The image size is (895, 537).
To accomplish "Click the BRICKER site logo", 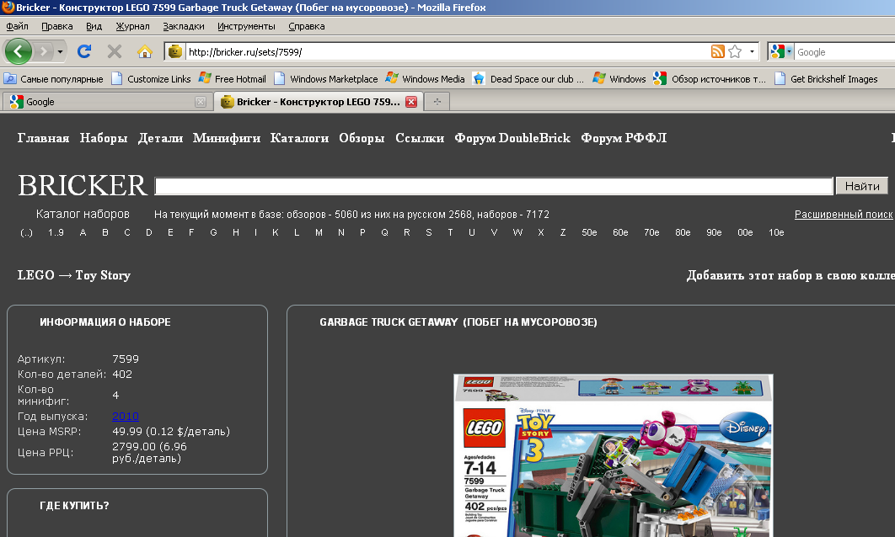I will pos(83,185).
